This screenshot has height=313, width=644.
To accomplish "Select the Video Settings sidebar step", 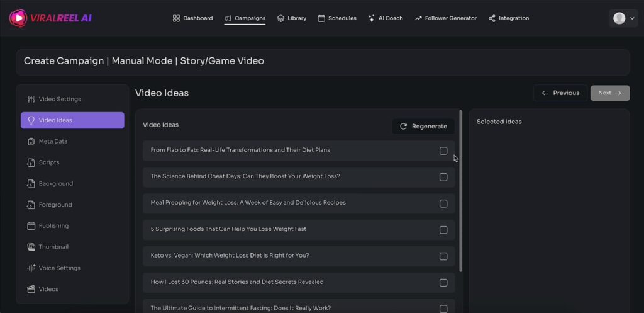I will [x=72, y=99].
